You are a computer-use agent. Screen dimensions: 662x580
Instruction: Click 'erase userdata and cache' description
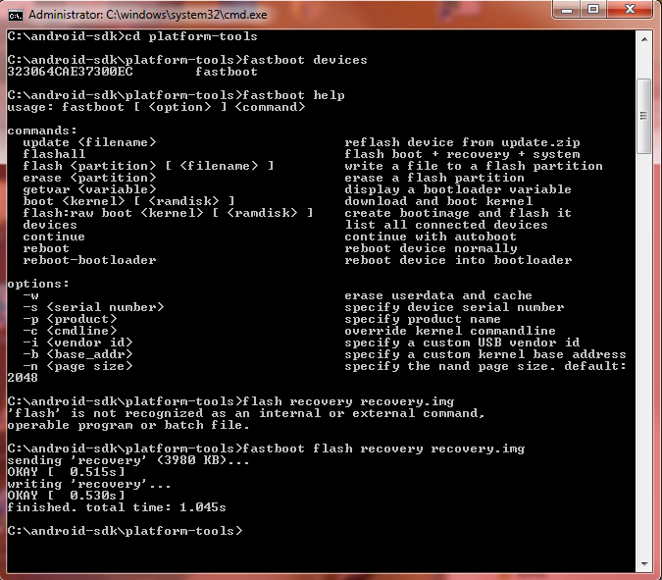coord(438,295)
